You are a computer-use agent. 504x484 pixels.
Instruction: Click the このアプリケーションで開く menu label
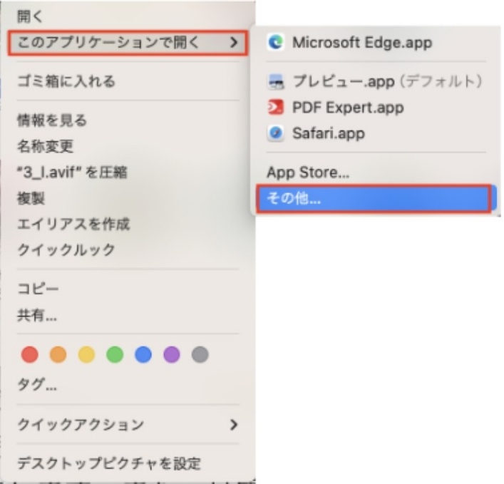point(108,43)
